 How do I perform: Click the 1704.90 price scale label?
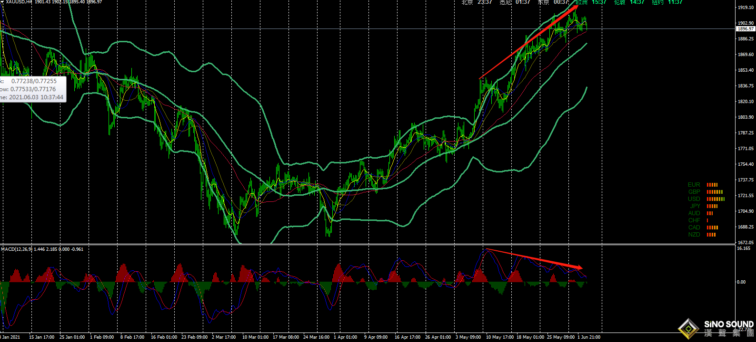[746, 211]
